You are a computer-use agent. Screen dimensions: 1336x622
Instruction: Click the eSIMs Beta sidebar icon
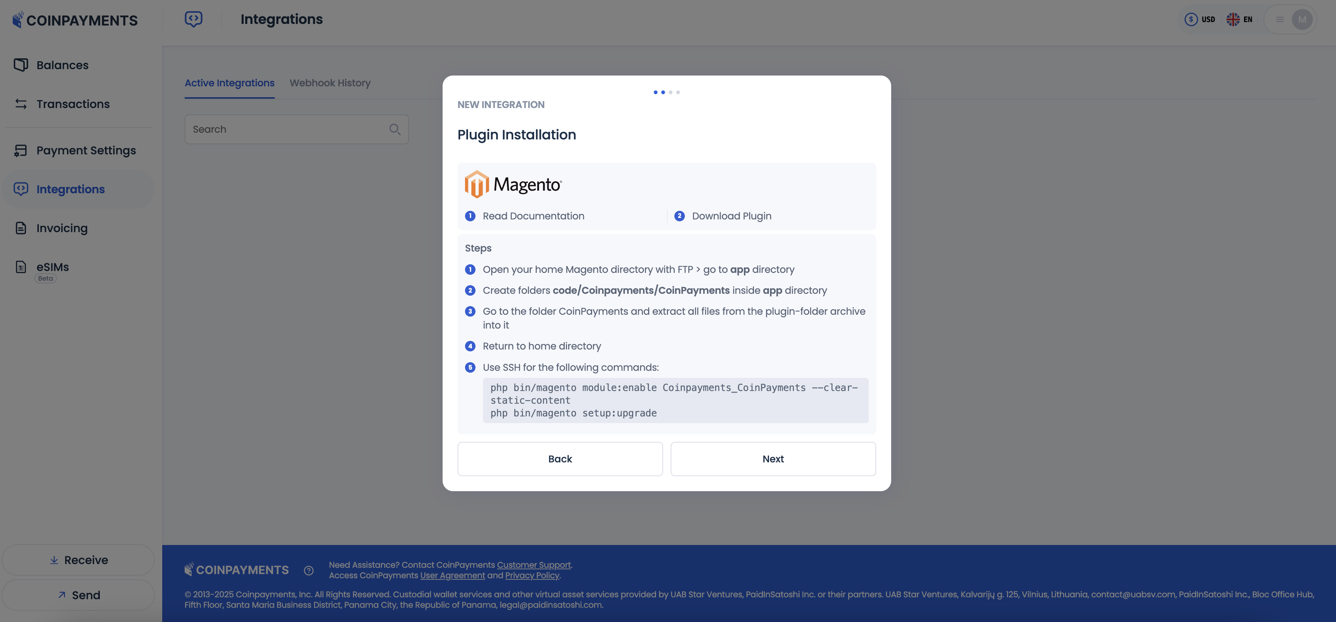pos(20,267)
